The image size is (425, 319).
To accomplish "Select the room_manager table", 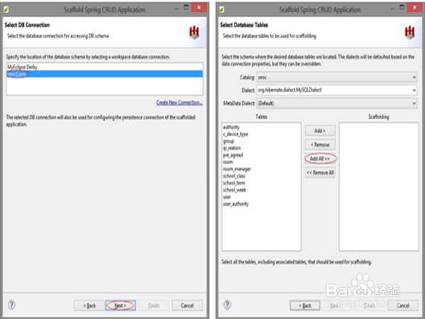I will pyautogui.click(x=237, y=169).
